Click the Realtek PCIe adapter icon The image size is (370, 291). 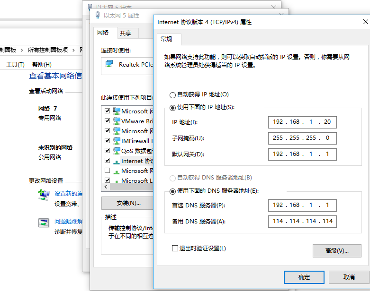(x=109, y=64)
